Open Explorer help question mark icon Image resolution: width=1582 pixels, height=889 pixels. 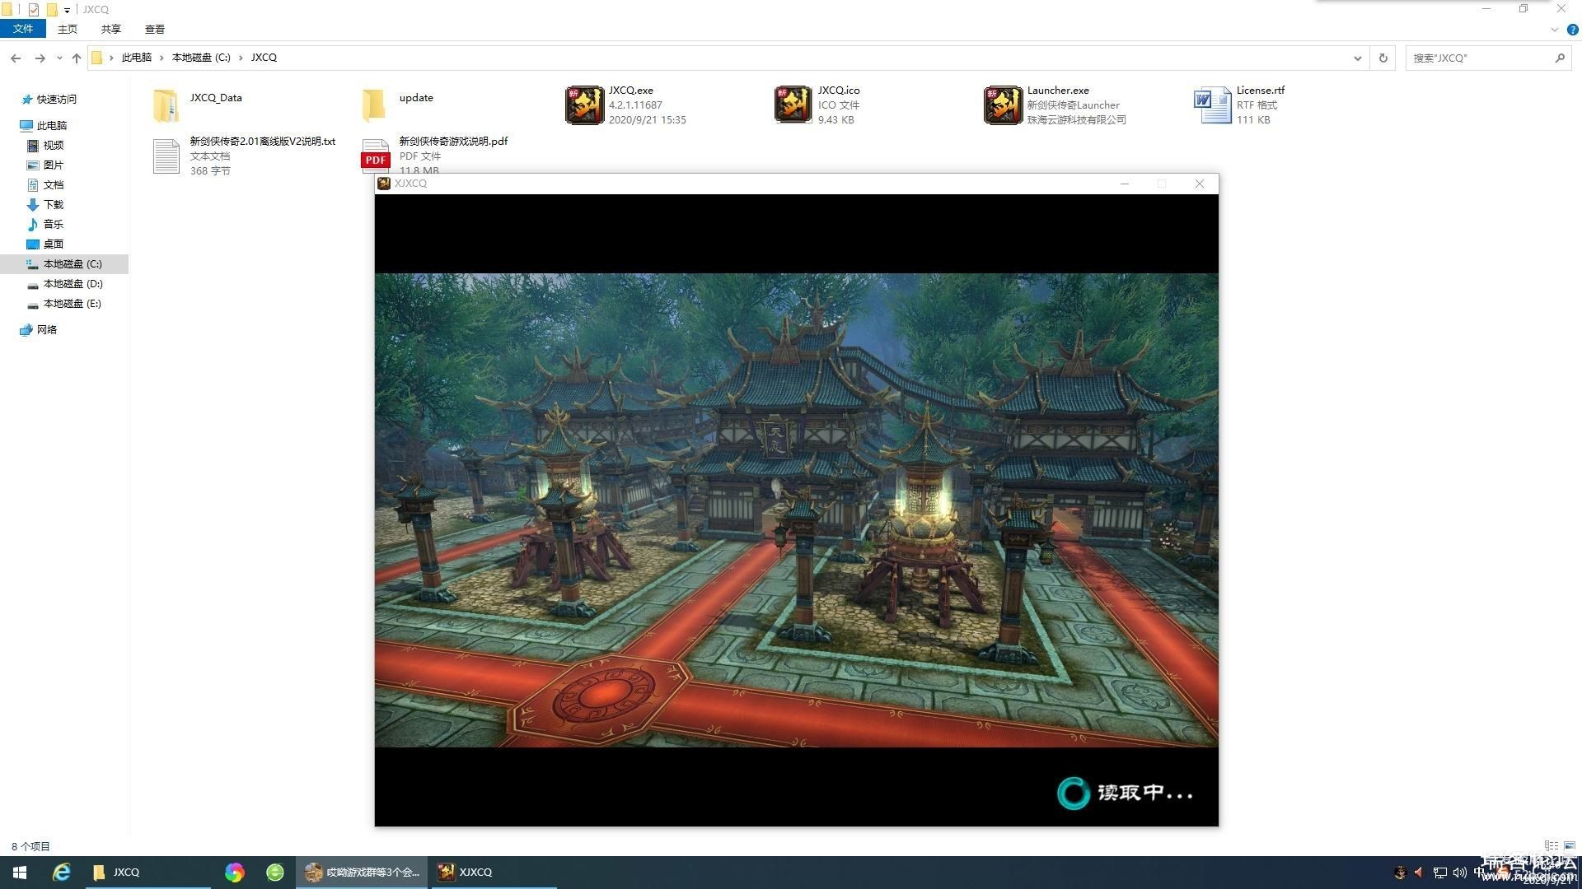tap(1572, 30)
